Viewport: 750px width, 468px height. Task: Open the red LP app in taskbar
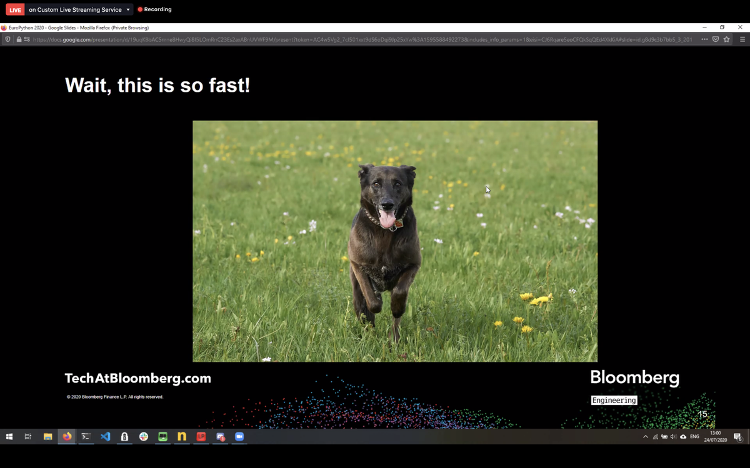pos(201,437)
